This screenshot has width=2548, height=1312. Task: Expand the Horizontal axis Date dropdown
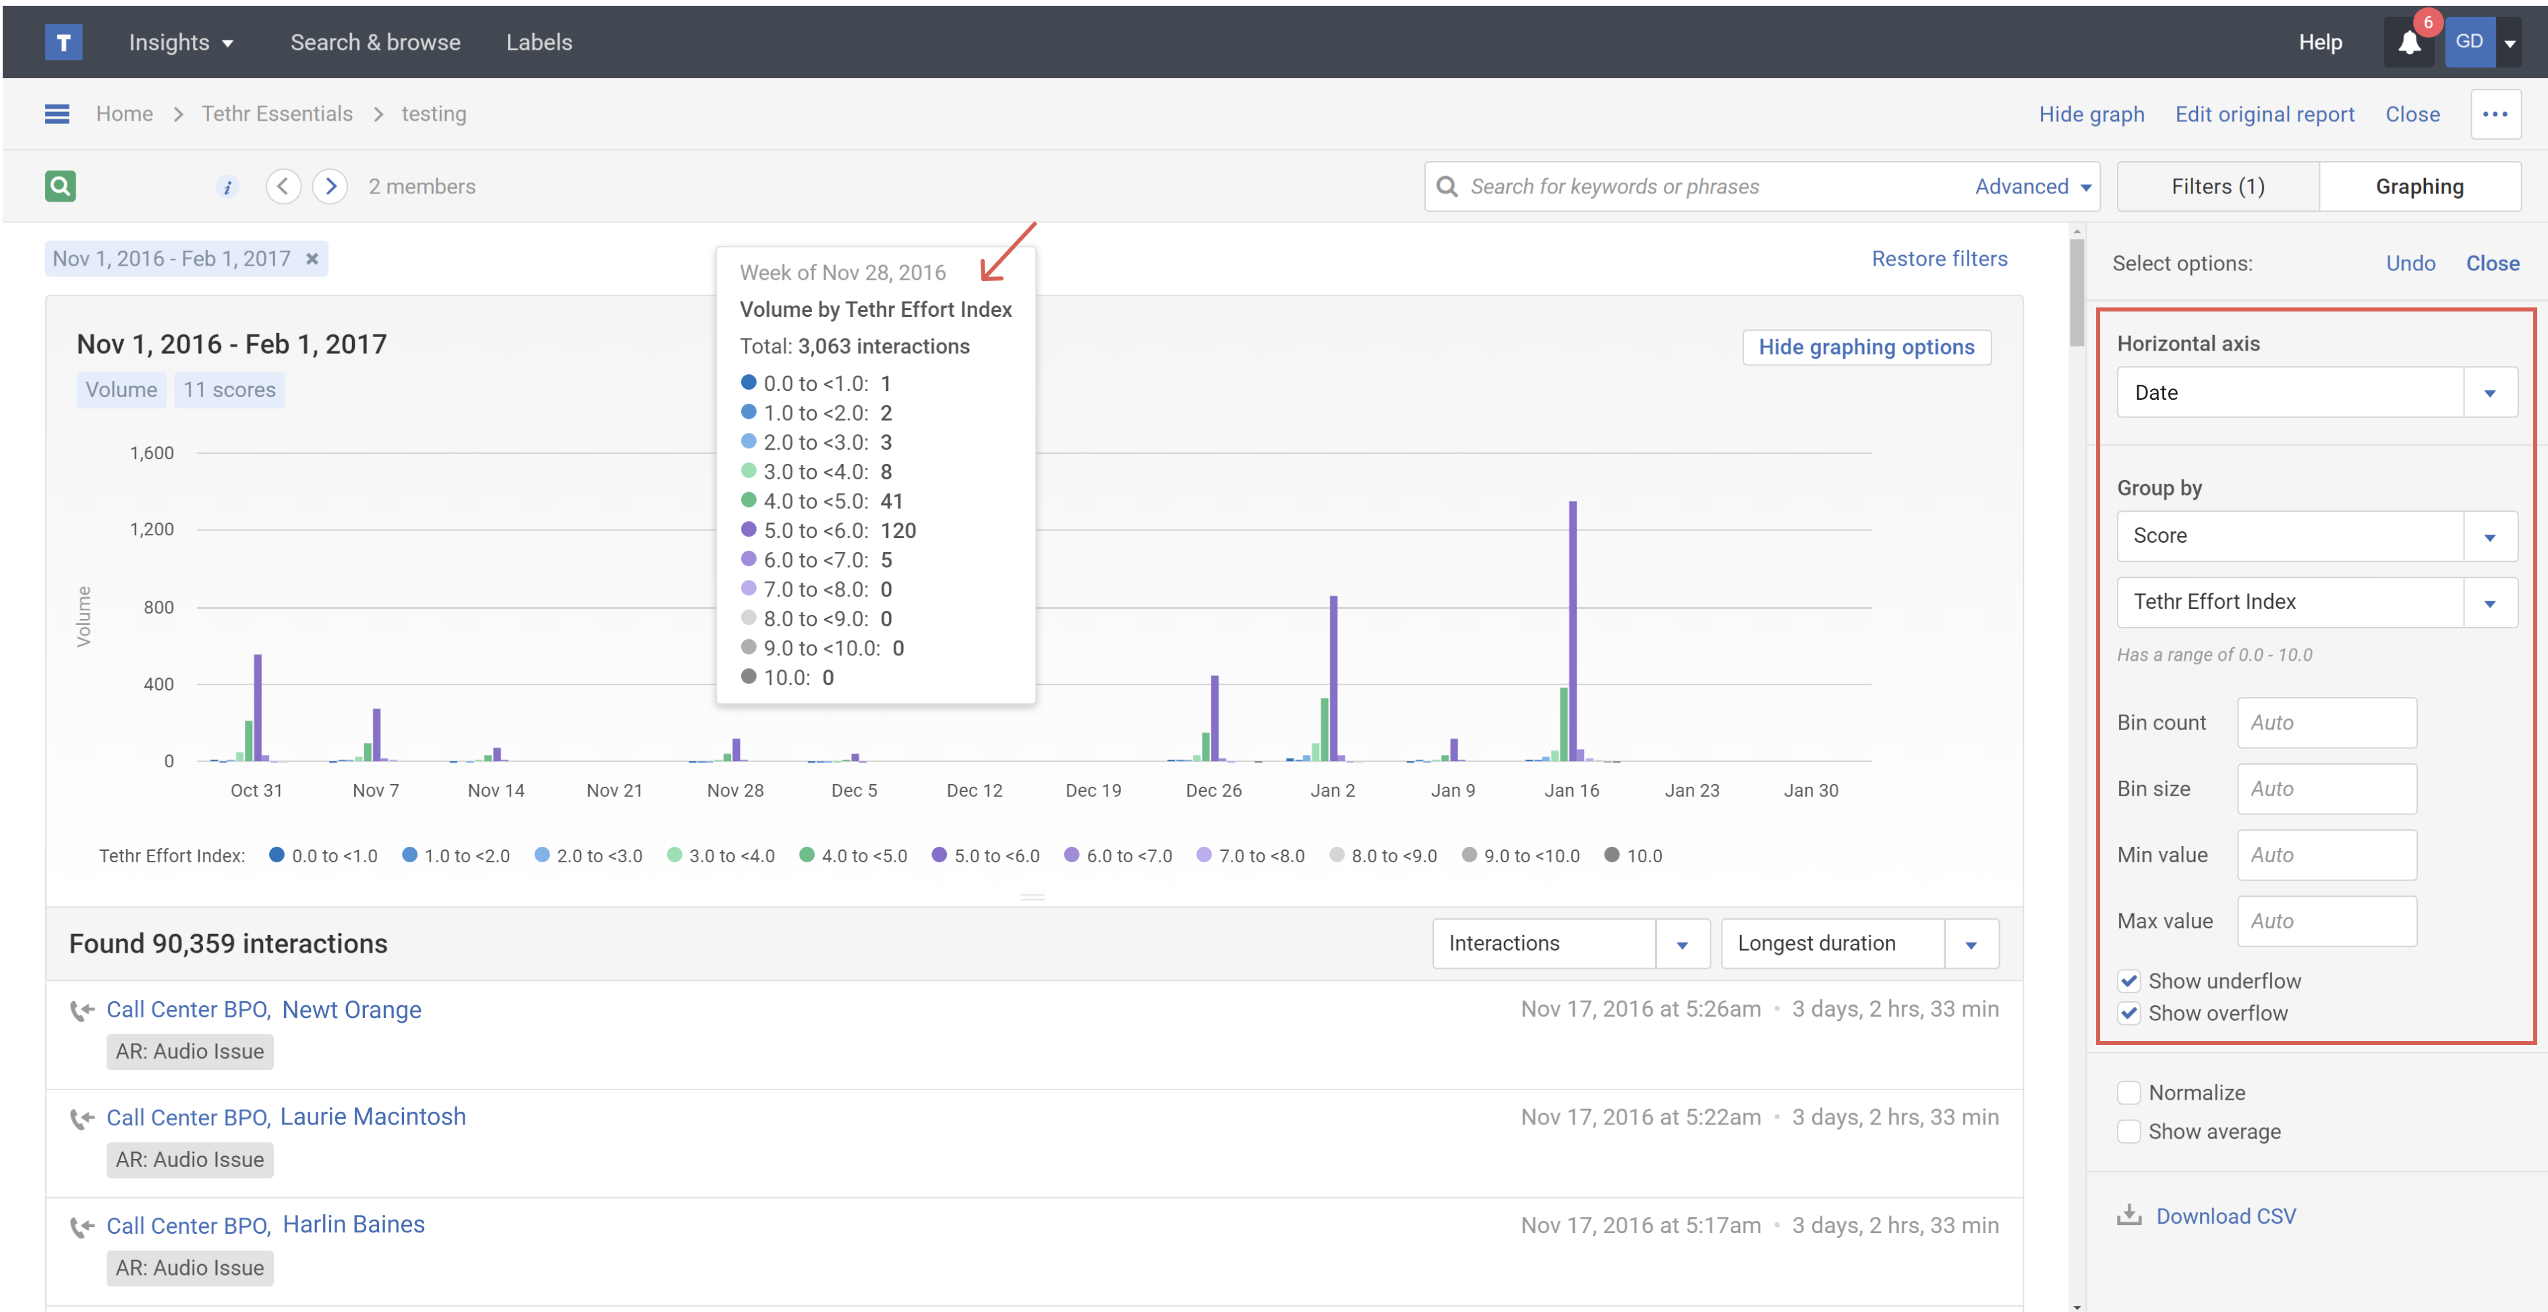tap(2489, 392)
